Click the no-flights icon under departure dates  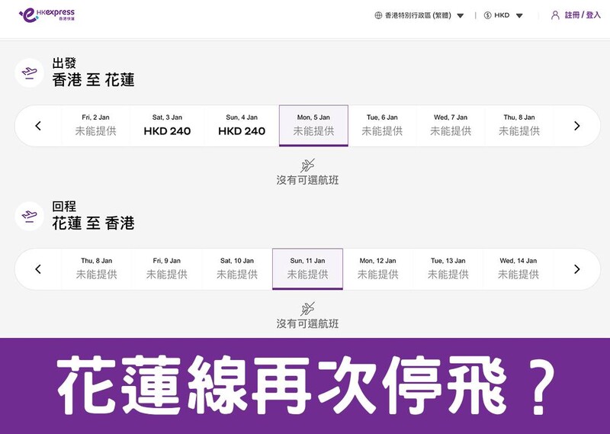(307, 165)
